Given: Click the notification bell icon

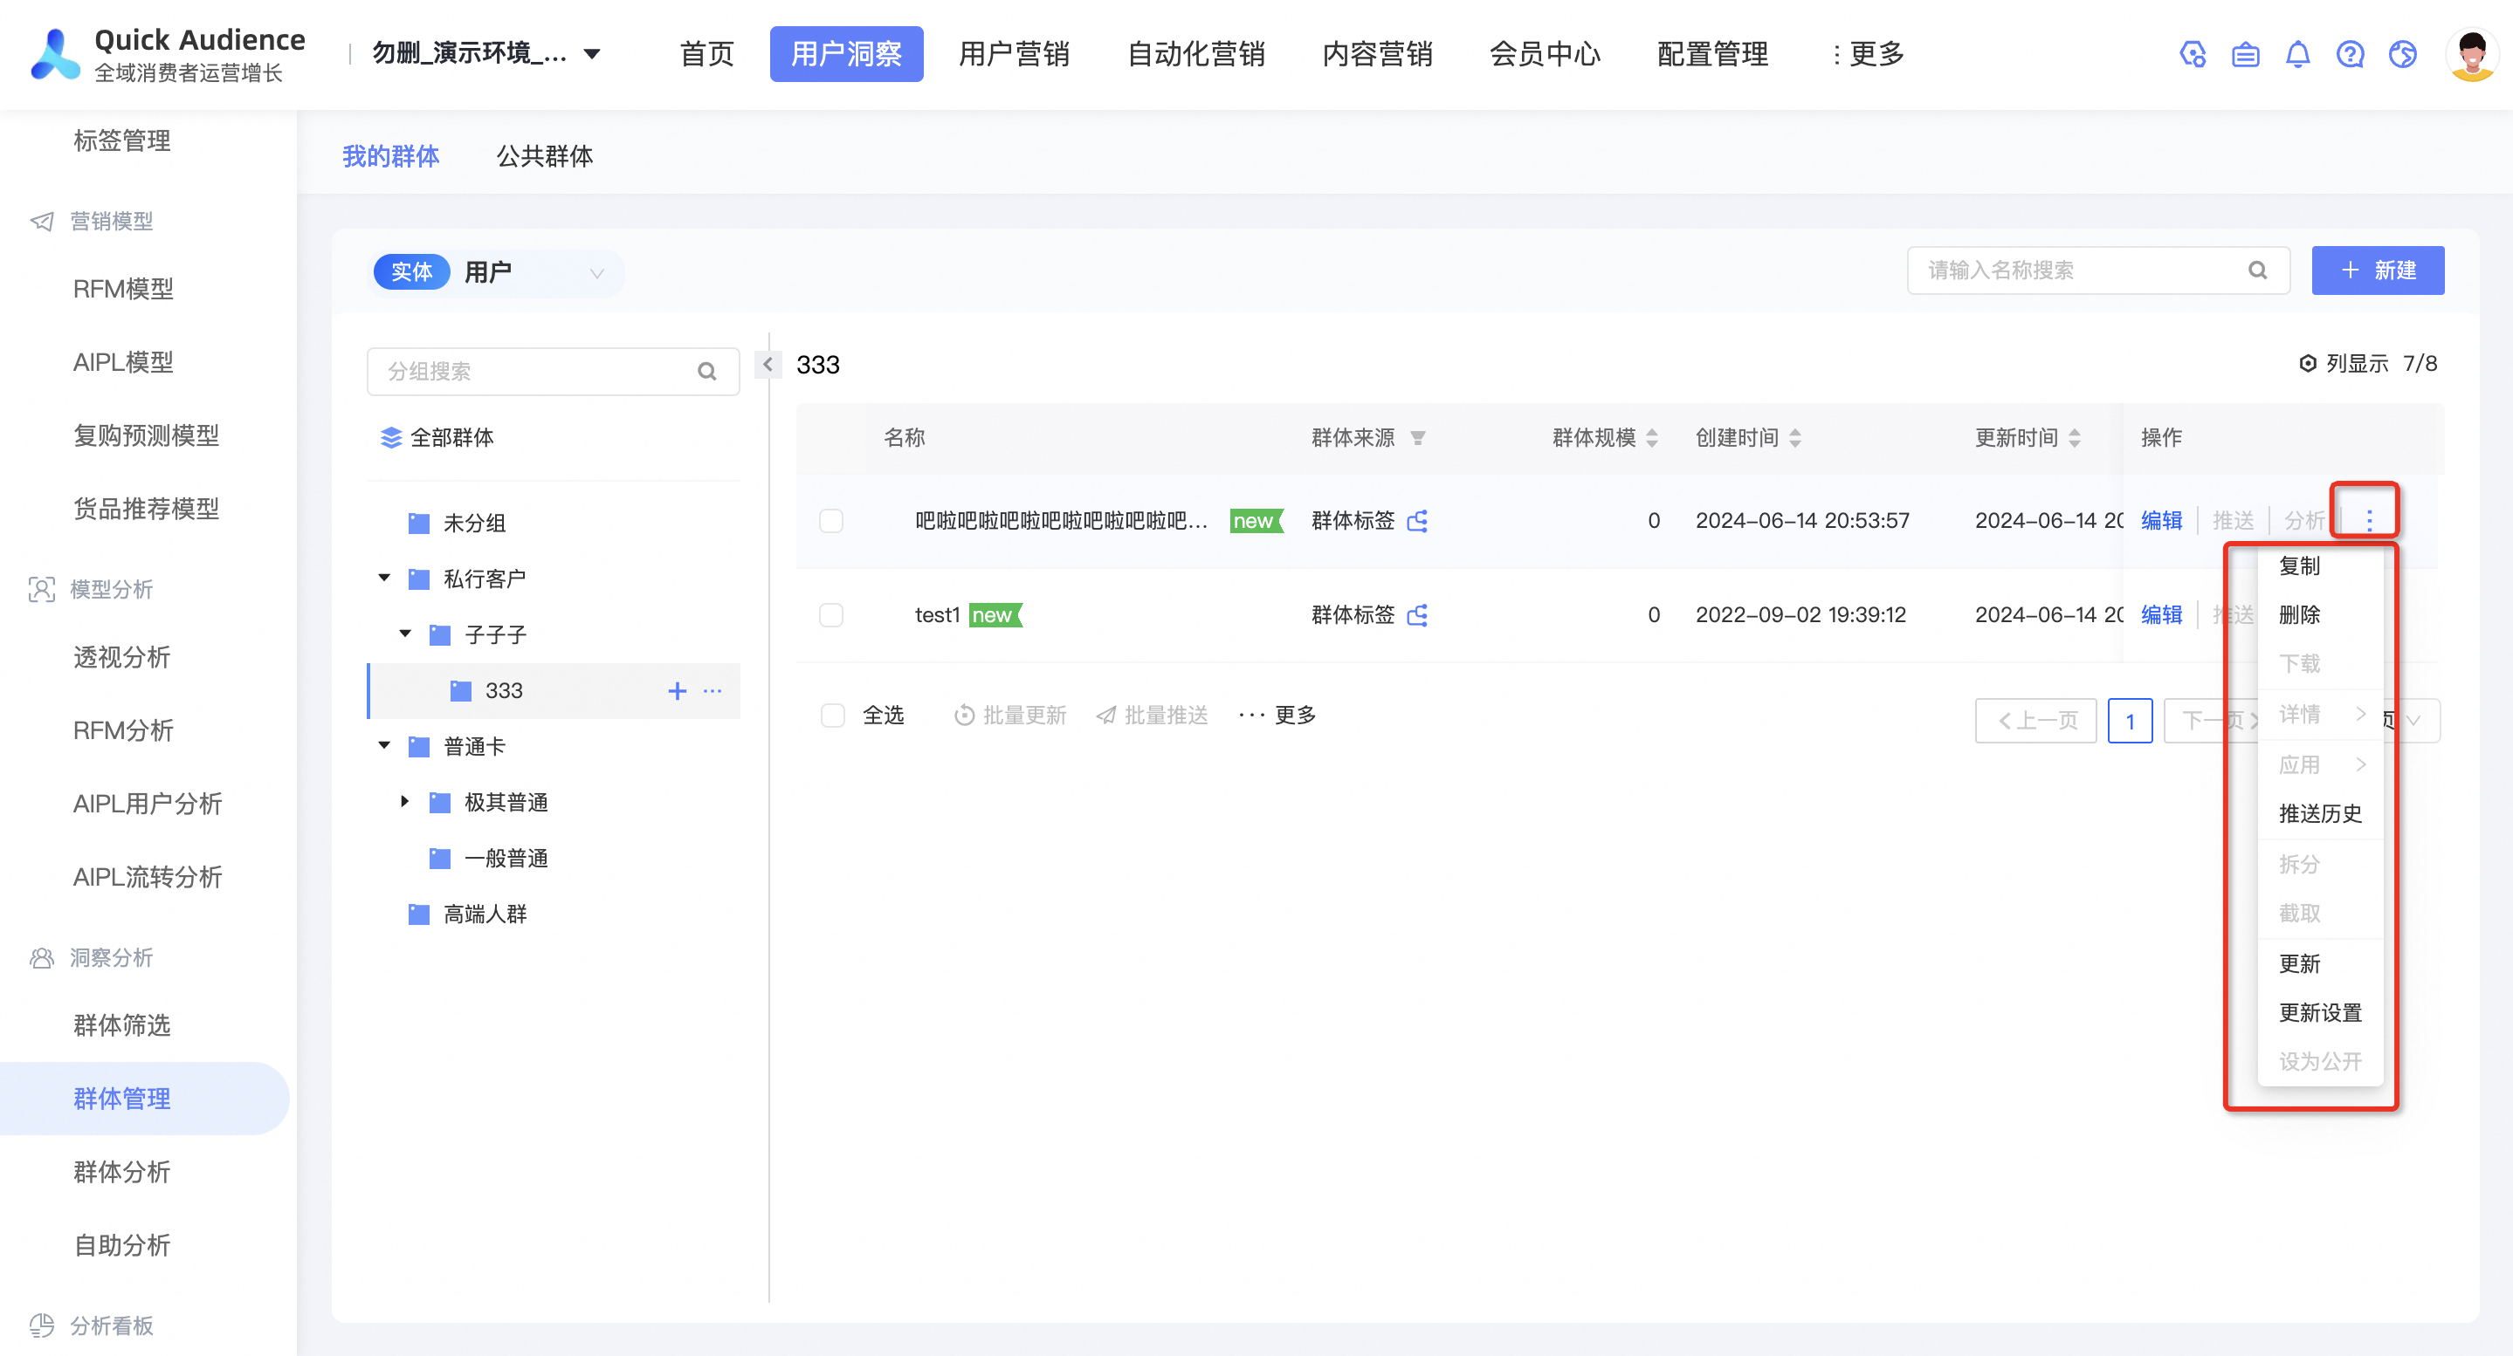Looking at the screenshot, I should [x=2297, y=55].
